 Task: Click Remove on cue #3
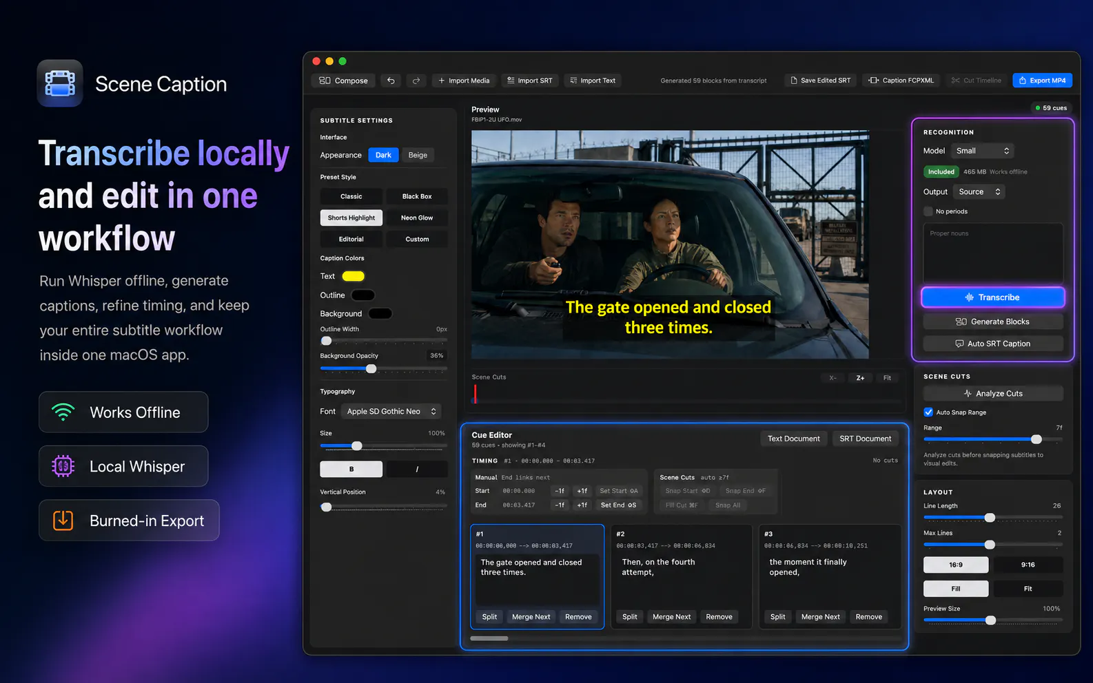(x=869, y=617)
